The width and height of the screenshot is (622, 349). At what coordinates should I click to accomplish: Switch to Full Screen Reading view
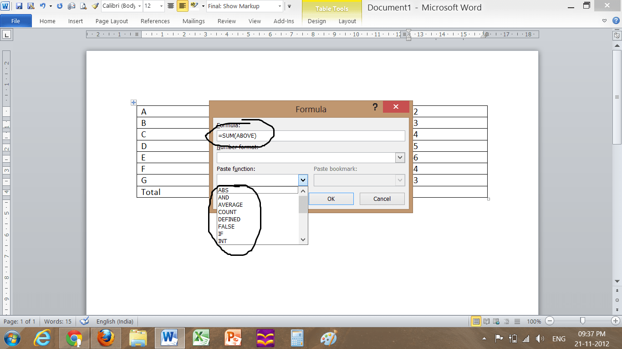coord(486,321)
